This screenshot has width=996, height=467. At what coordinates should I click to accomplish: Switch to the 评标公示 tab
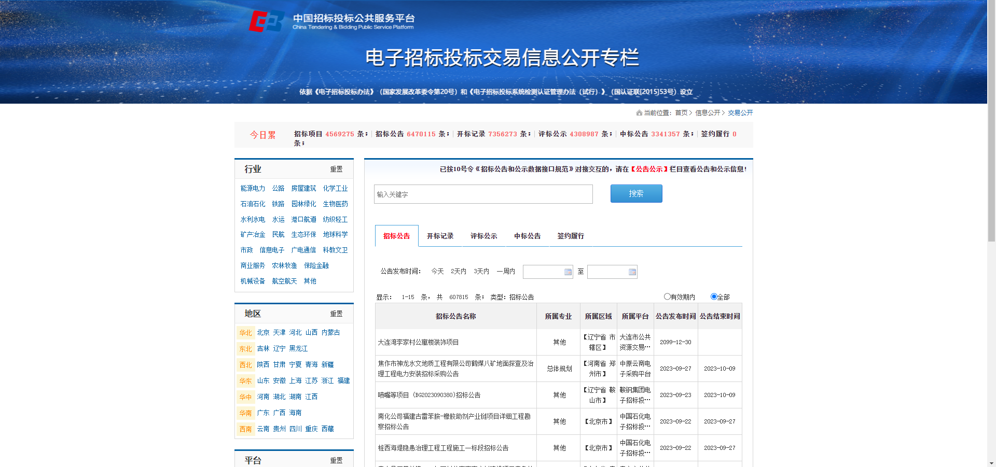pos(483,236)
